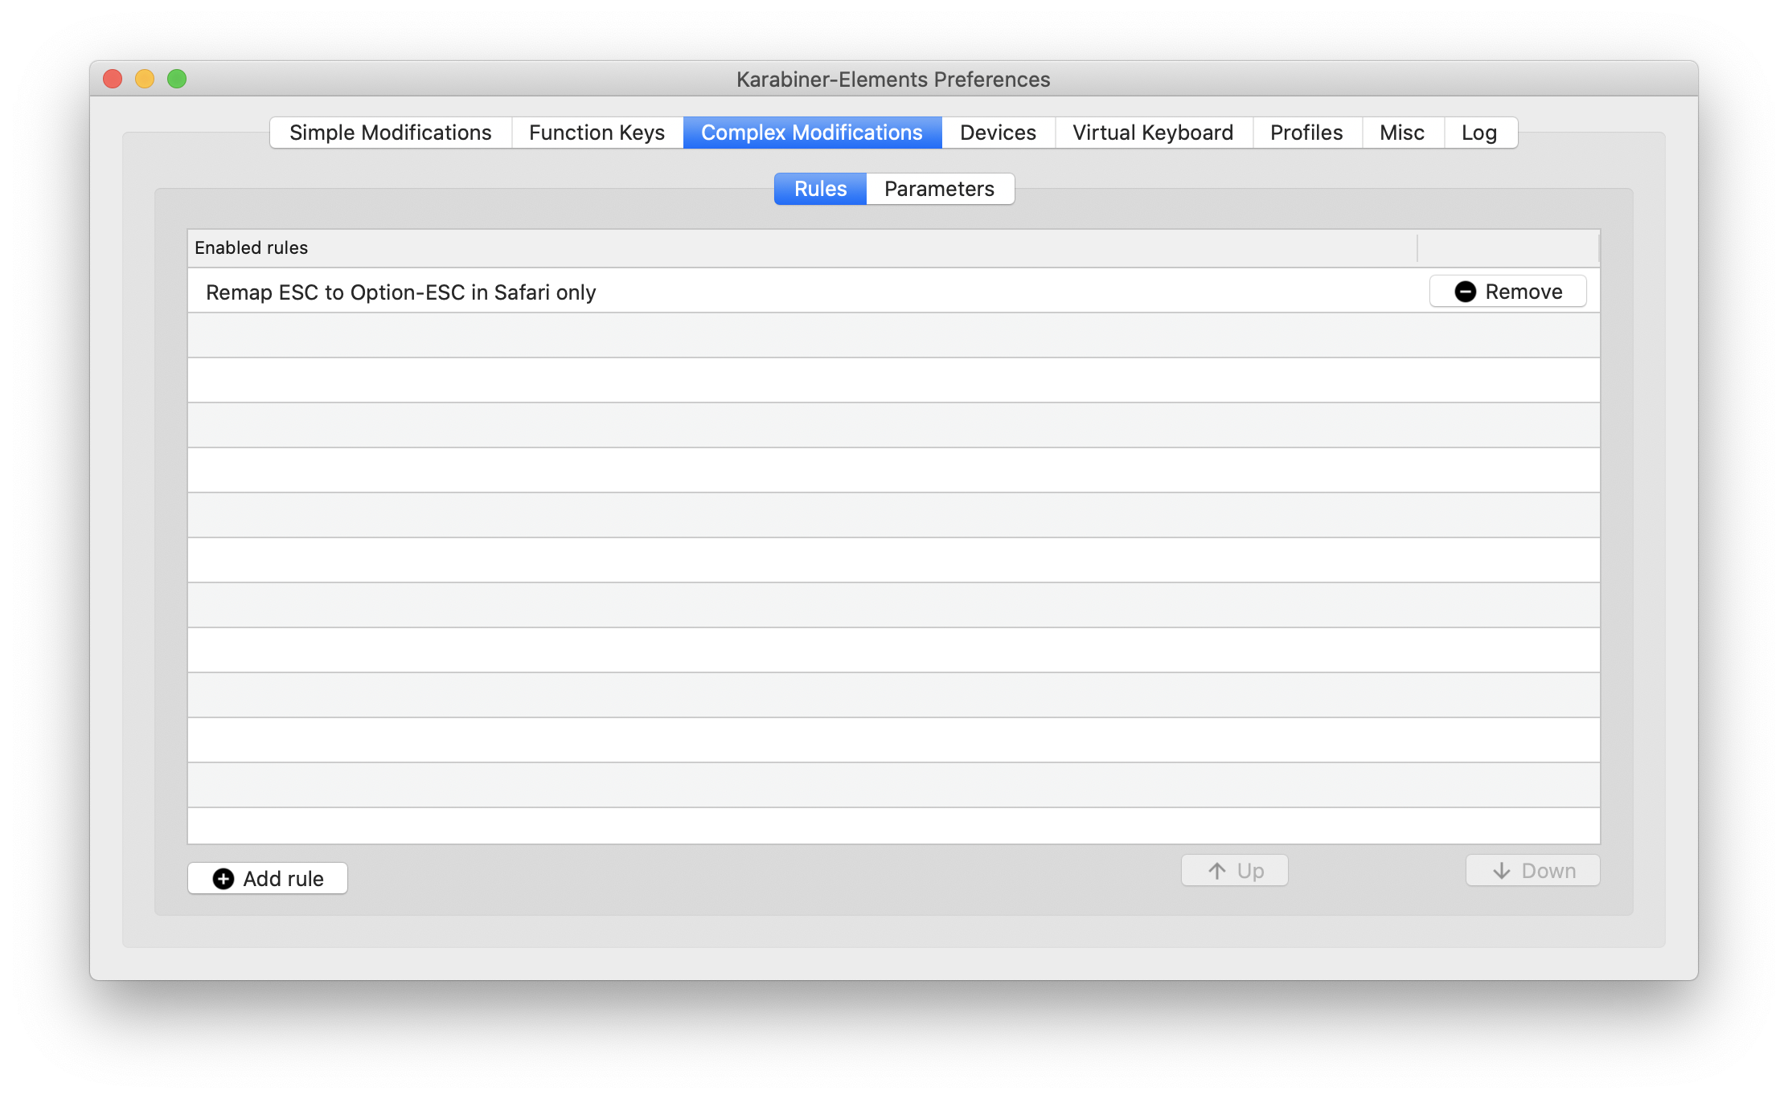
Task: Click the Add rule button
Action: point(267,878)
